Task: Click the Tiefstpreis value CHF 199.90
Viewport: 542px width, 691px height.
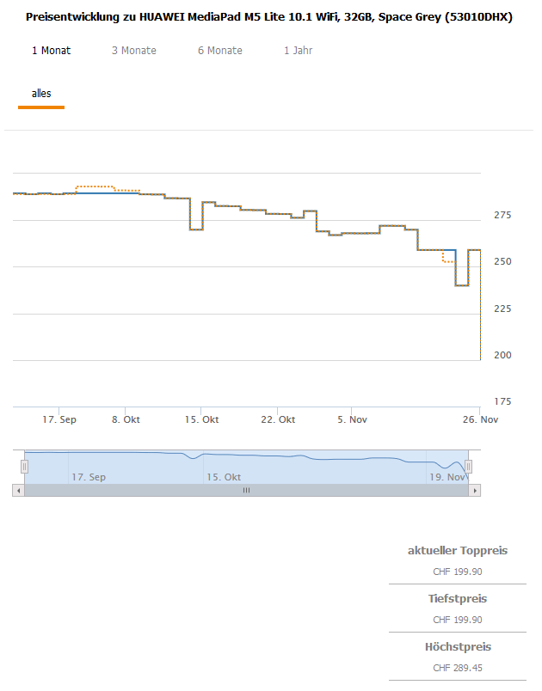Action: pos(458,620)
